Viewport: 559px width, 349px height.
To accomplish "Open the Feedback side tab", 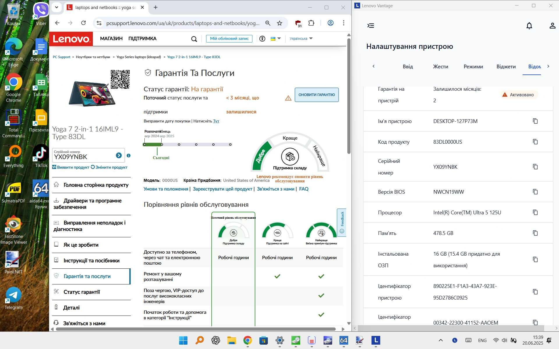I will click(x=342, y=222).
